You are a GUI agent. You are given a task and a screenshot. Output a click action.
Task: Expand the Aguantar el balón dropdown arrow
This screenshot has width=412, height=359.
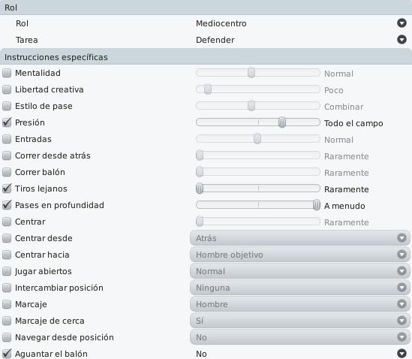(x=401, y=354)
